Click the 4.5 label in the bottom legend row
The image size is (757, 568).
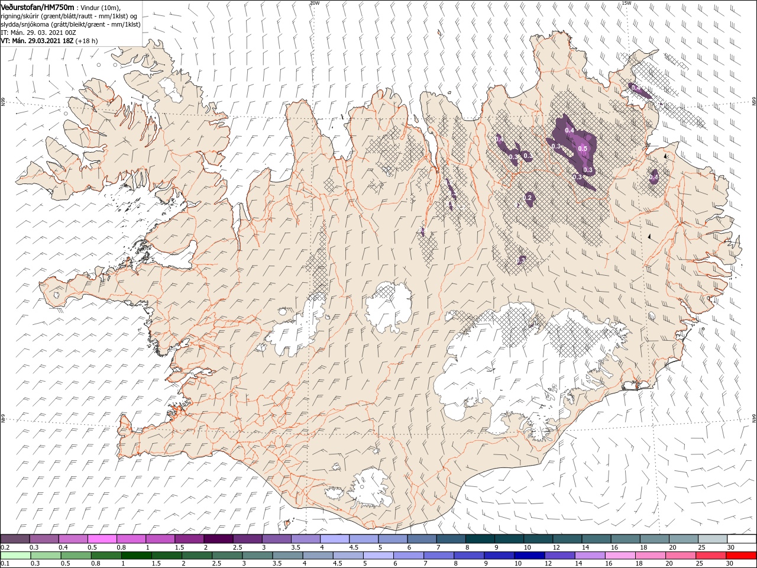point(338,563)
